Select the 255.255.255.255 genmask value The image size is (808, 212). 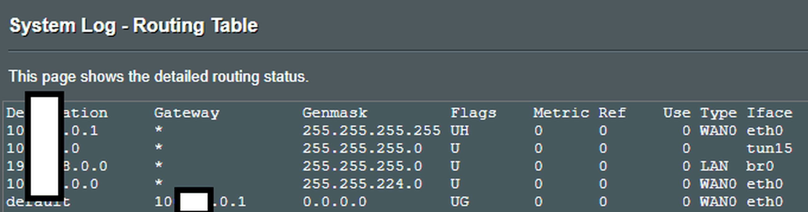(x=371, y=131)
